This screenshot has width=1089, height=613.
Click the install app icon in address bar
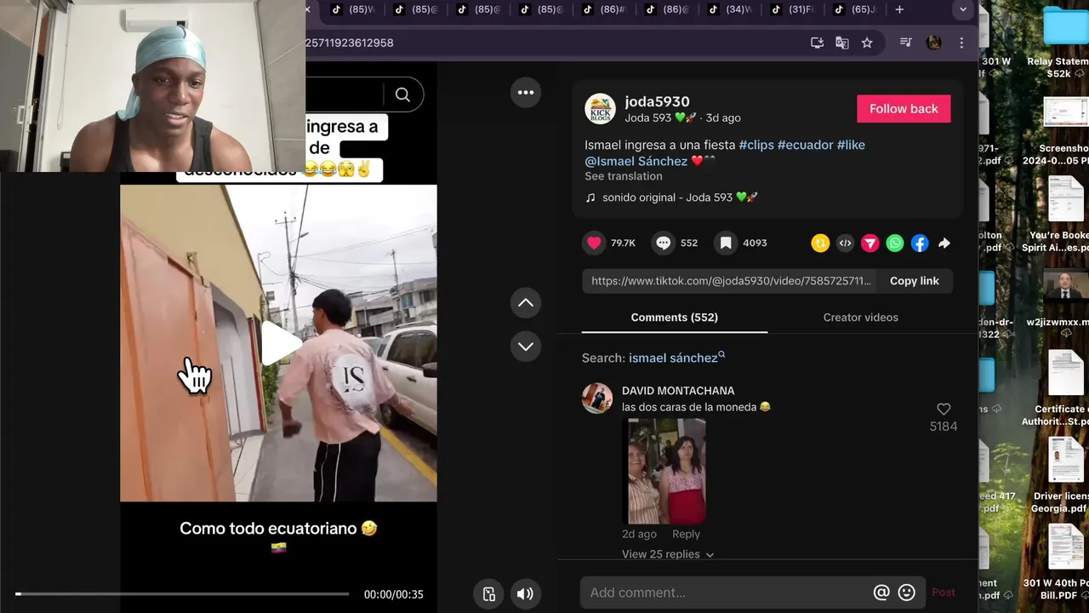point(818,43)
